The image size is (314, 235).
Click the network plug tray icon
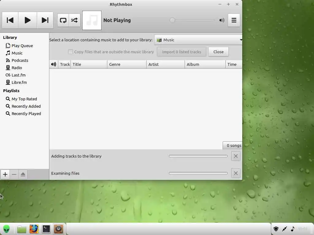284,229
